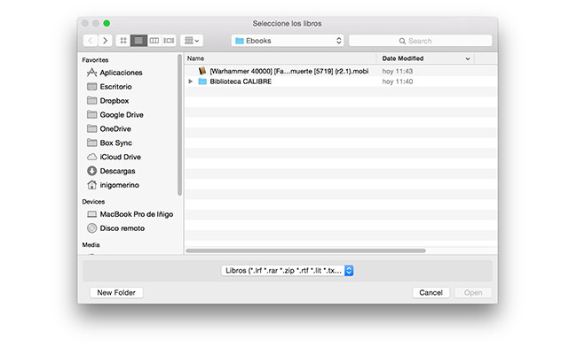Switch to cover flow view
Screen dimensions: 577x347
tap(169, 41)
